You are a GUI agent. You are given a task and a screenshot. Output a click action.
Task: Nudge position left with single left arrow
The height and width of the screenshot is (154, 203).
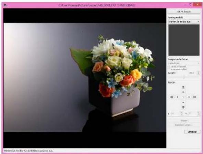coord(177,97)
